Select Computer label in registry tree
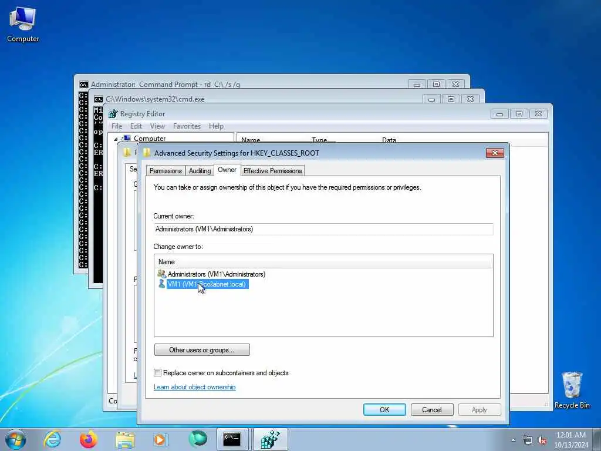This screenshot has width=601, height=451. (x=150, y=139)
